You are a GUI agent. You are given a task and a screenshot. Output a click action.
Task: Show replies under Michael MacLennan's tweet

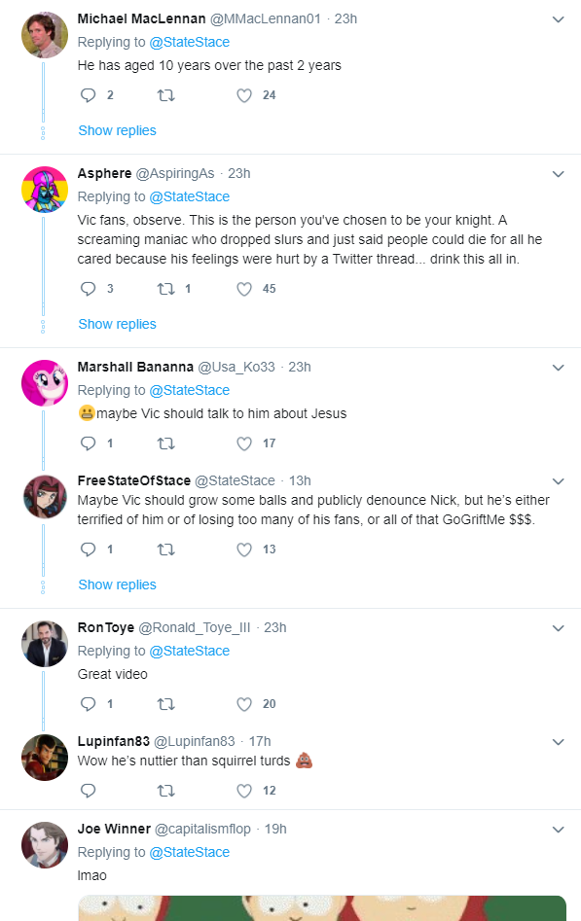point(117,130)
